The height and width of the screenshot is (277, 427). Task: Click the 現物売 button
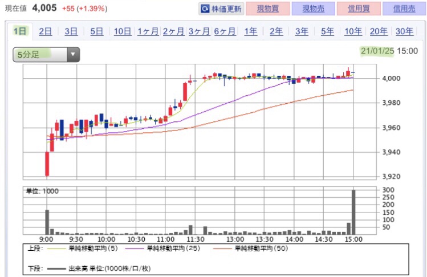tap(313, 9)
